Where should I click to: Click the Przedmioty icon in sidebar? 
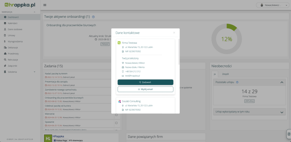point(5,54)
